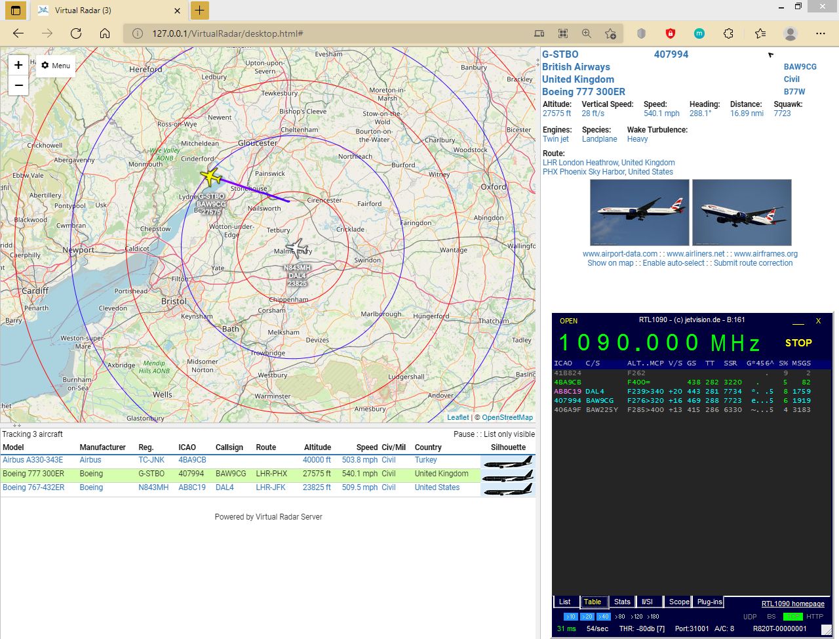Open the Favorites list
Viewport: 839px width, 639px height.
pos(760,33)
